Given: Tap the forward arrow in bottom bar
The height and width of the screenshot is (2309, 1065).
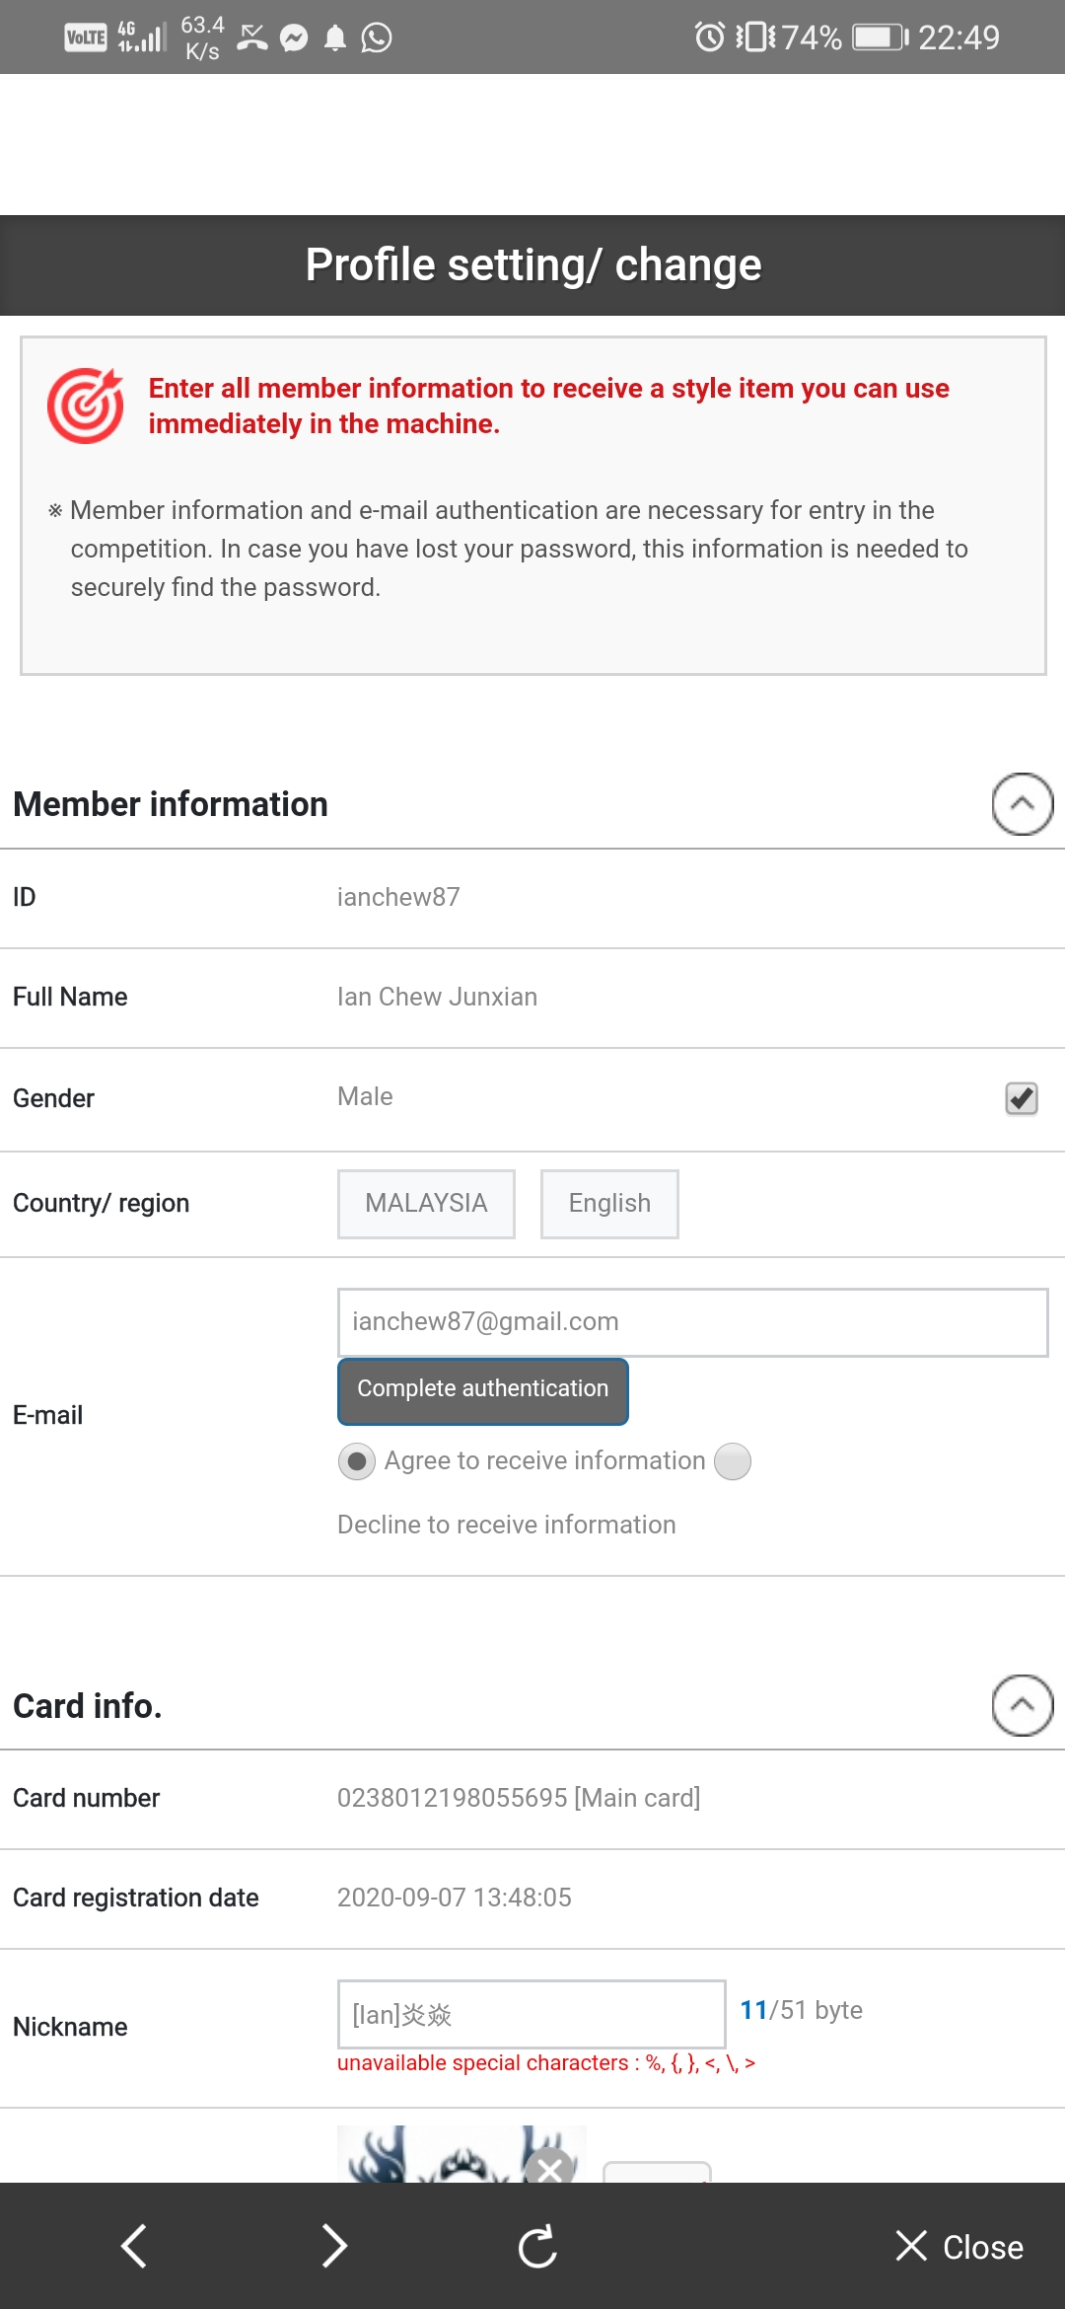Looking at the screenshot, I should 334,2247.
